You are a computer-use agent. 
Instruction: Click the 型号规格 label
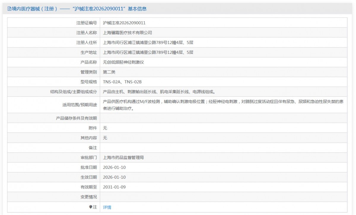(x=89, y=82)
